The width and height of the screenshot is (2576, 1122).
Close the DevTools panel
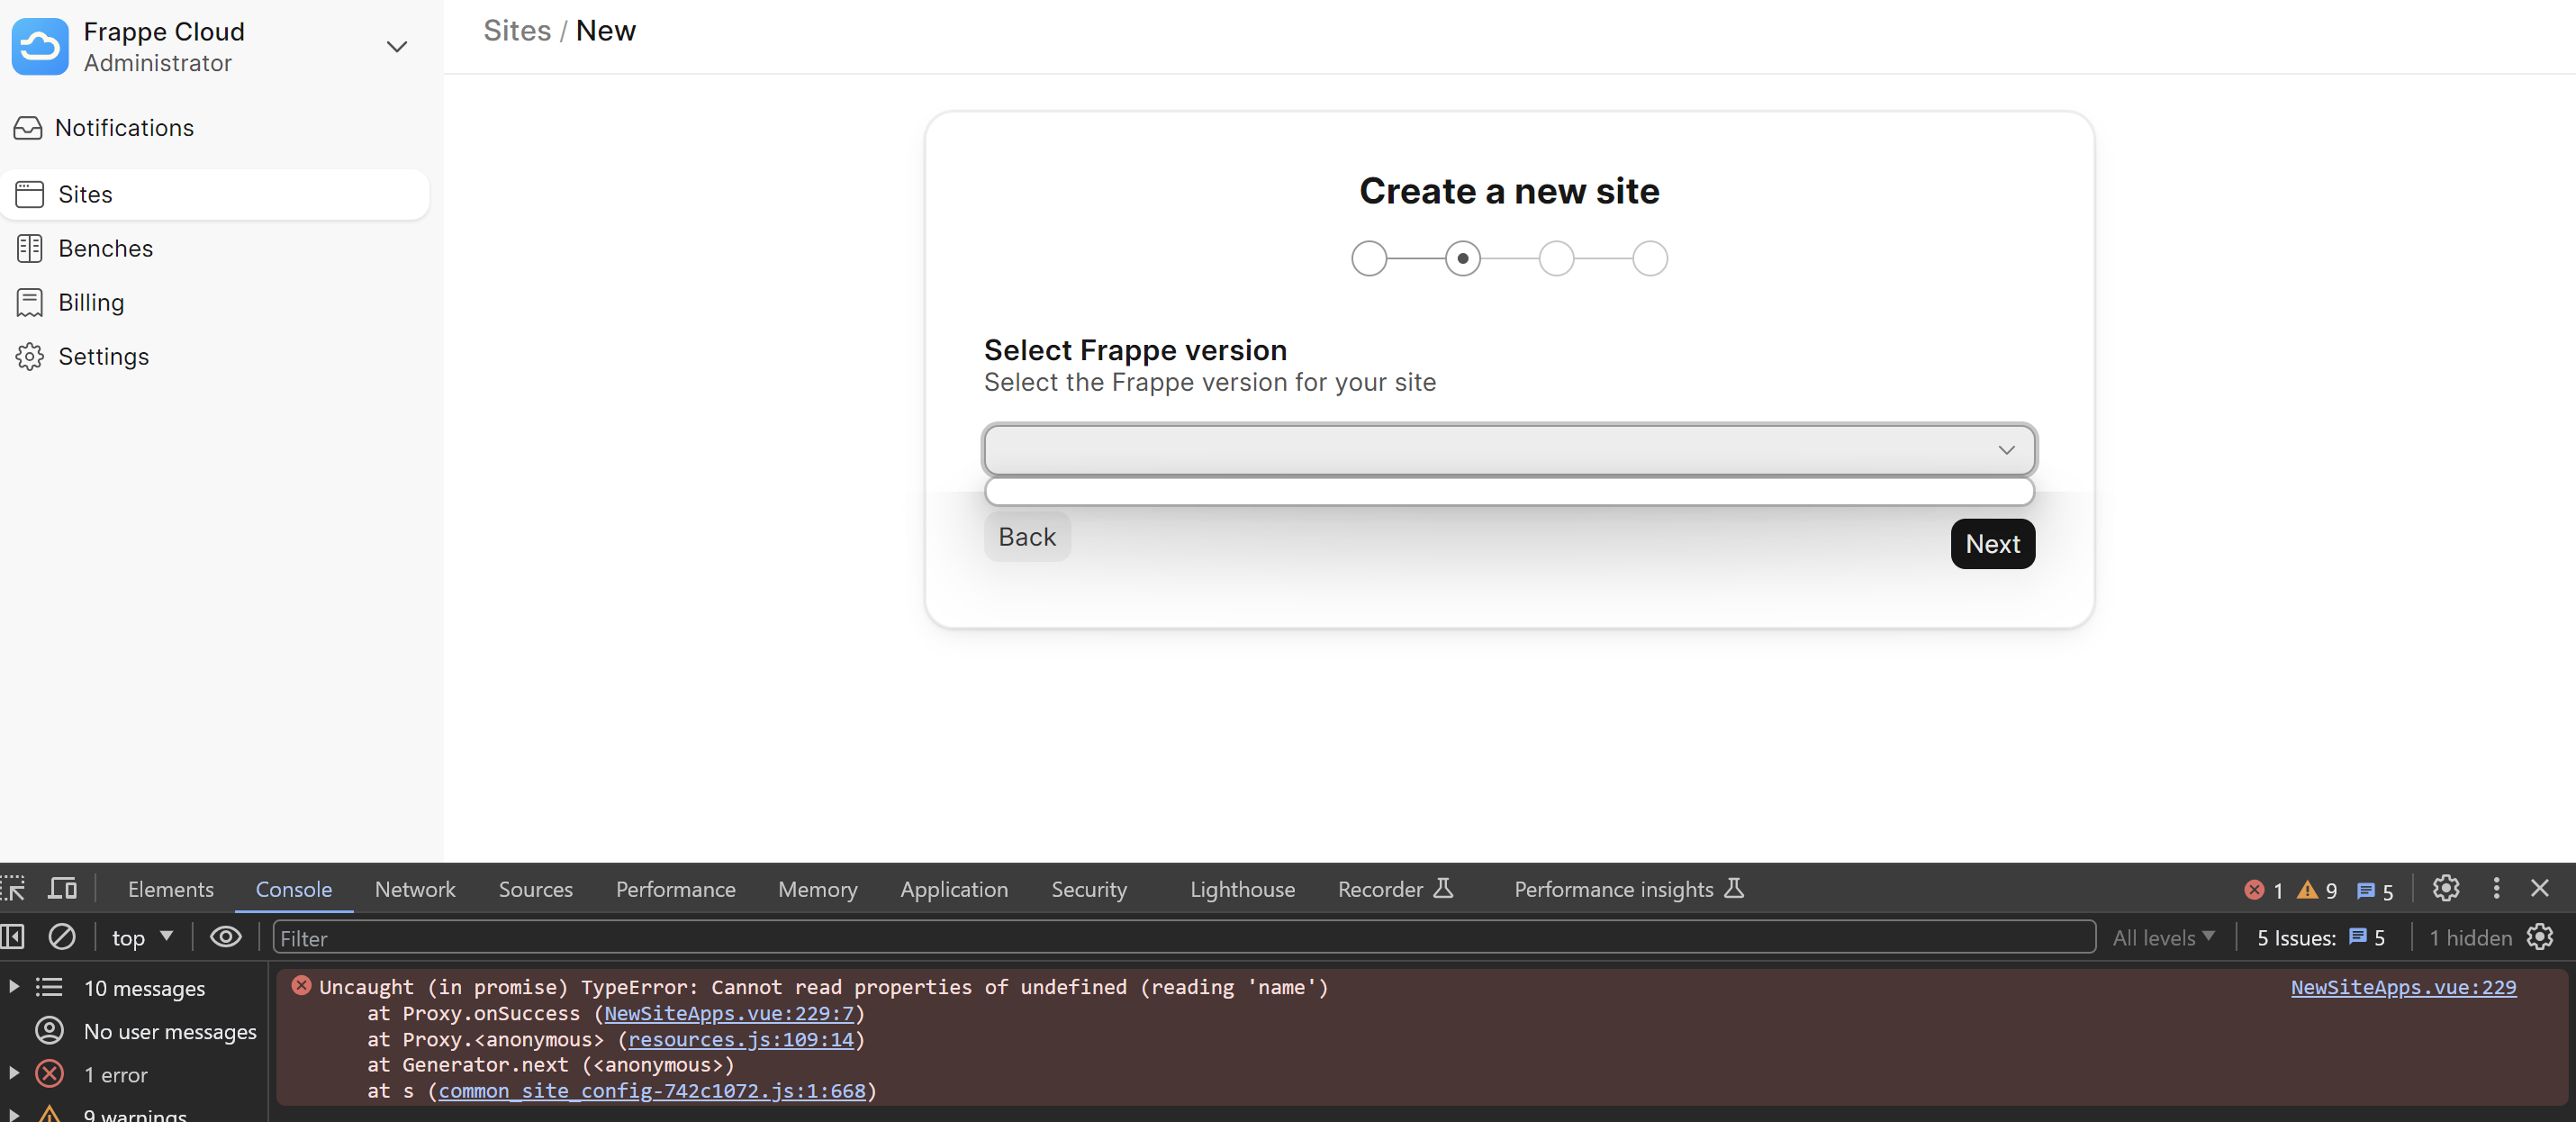click(x=2539, y=888)
